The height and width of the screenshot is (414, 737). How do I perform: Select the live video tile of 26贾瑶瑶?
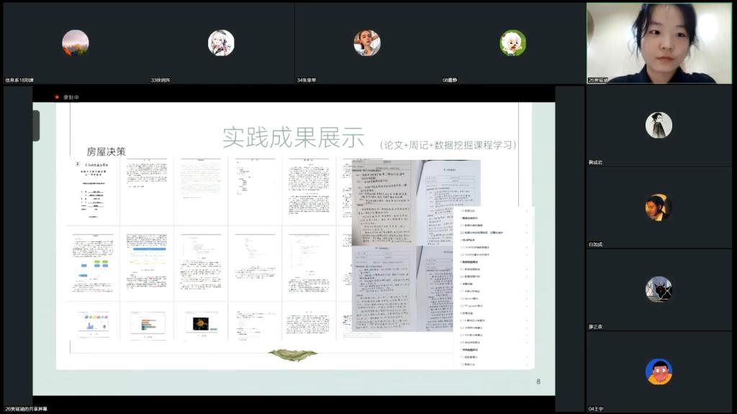click(x=658, y=42)
